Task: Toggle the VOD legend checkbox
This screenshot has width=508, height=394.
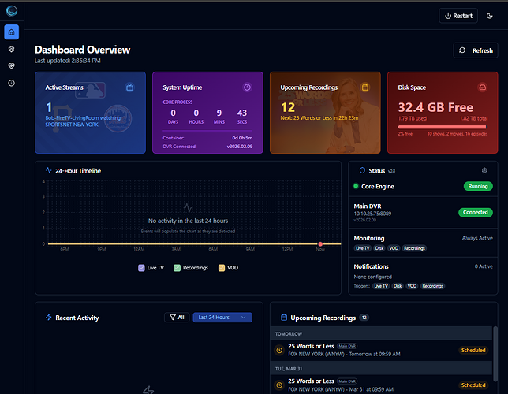Action: pyautogui.click(x=222, y=268)
